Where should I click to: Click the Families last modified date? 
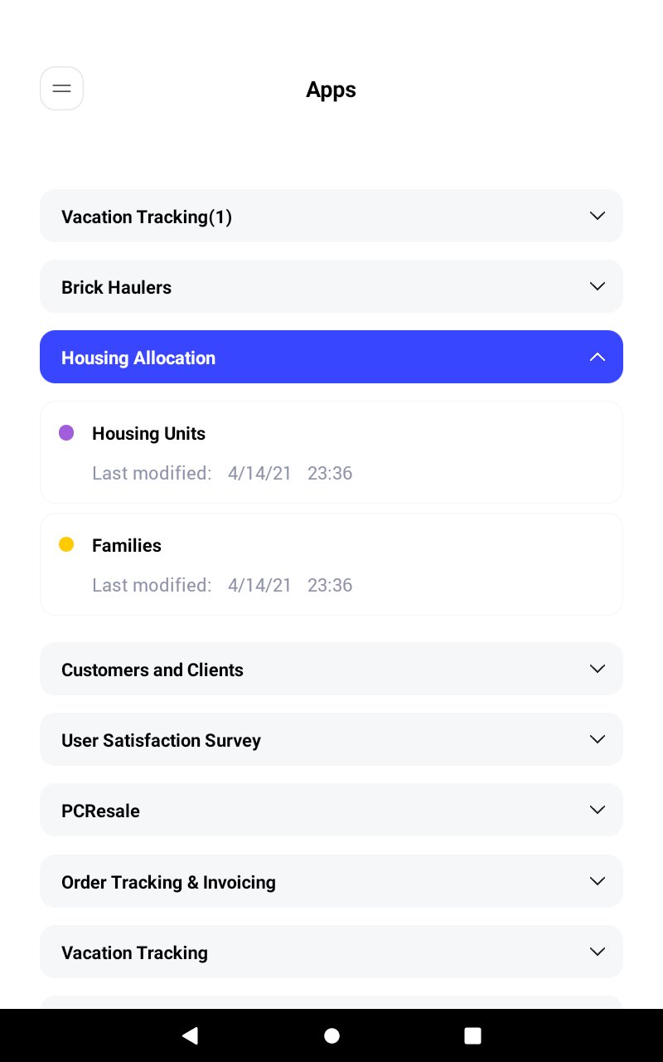[259, 585]
